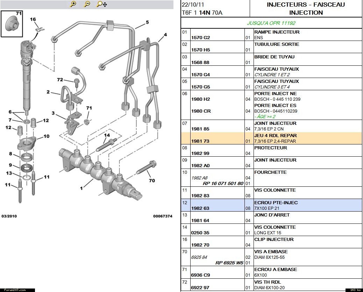Click the zoom in magnifier icon
This screenshot has height=292, width=363.
[x=73, y=4]
